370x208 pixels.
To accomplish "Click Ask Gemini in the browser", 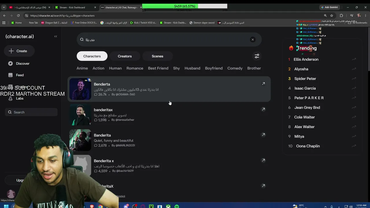I will (x=329, y=7).
